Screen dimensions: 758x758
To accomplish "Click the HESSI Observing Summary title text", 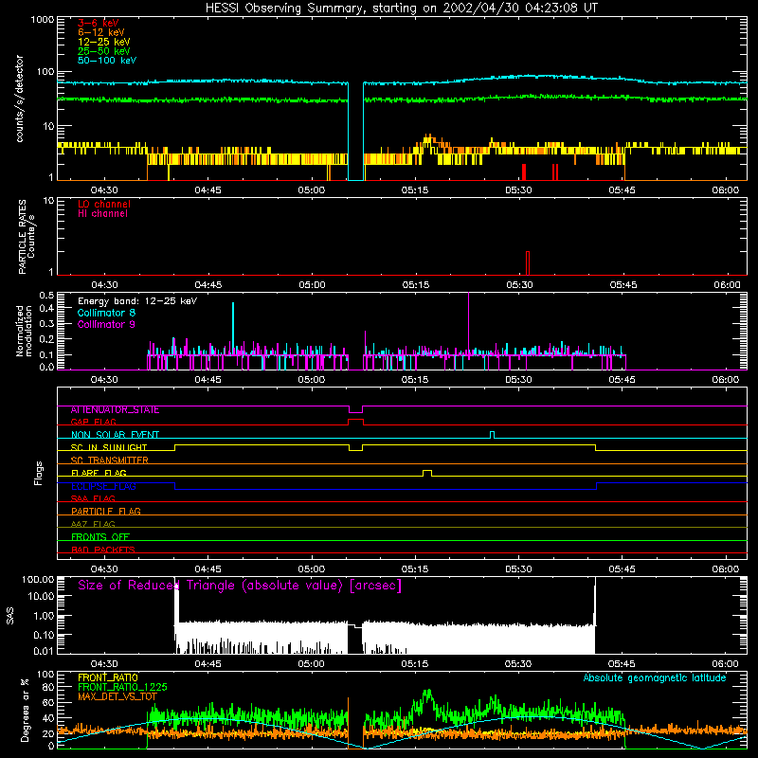I will pos(402,9).
